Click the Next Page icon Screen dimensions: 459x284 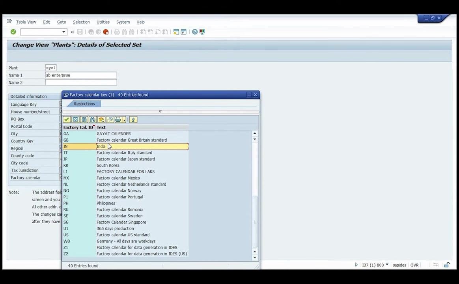158,32
